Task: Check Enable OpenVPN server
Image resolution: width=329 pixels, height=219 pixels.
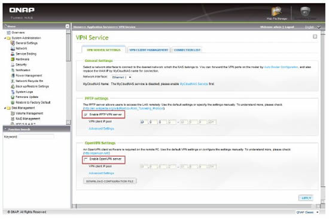Action: click(x=86, y=159)
